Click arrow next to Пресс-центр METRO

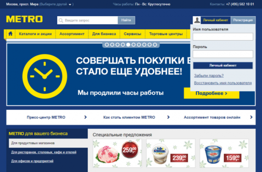(86, 117)
